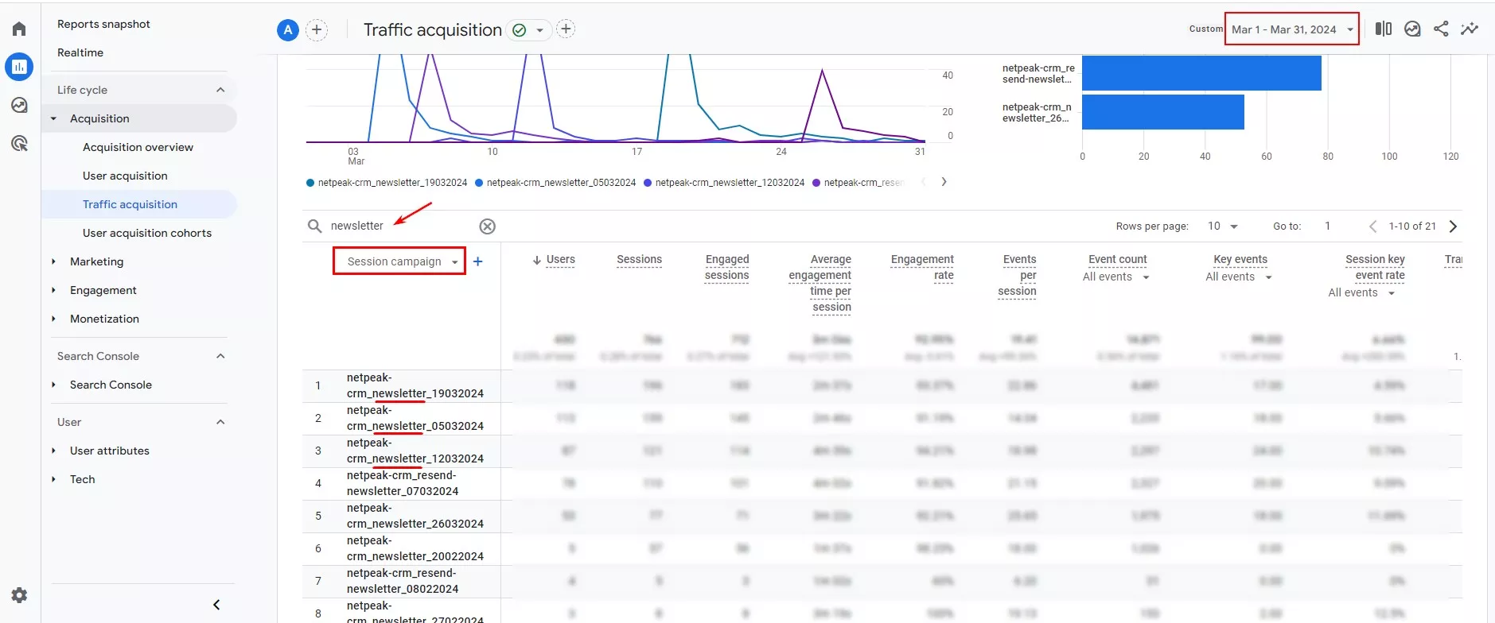Screen dimensions: 1495x623
Task: Expand the Monetization menu
Action: click(x=104, y=319)
